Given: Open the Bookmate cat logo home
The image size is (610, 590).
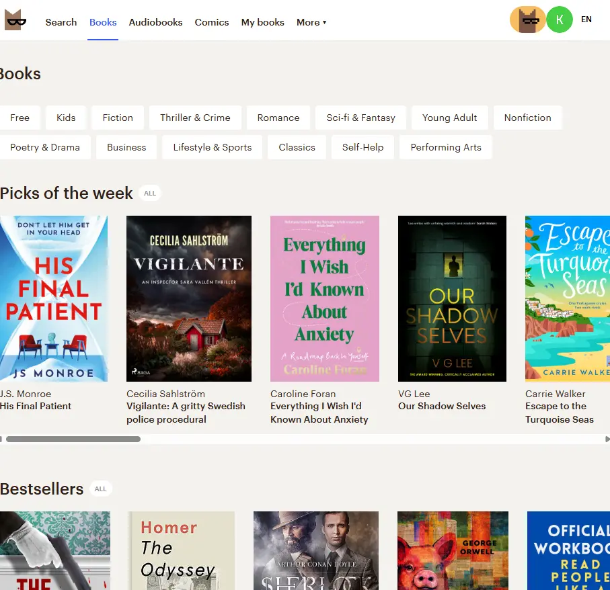Looking at the screenshot, I should click(x=15, y=20).
